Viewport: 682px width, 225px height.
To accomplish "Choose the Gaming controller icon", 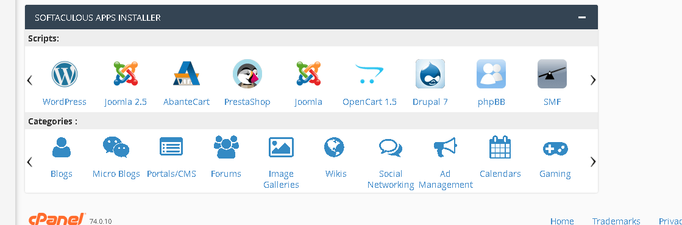I will pyautogui.click(x=555, y=149).
